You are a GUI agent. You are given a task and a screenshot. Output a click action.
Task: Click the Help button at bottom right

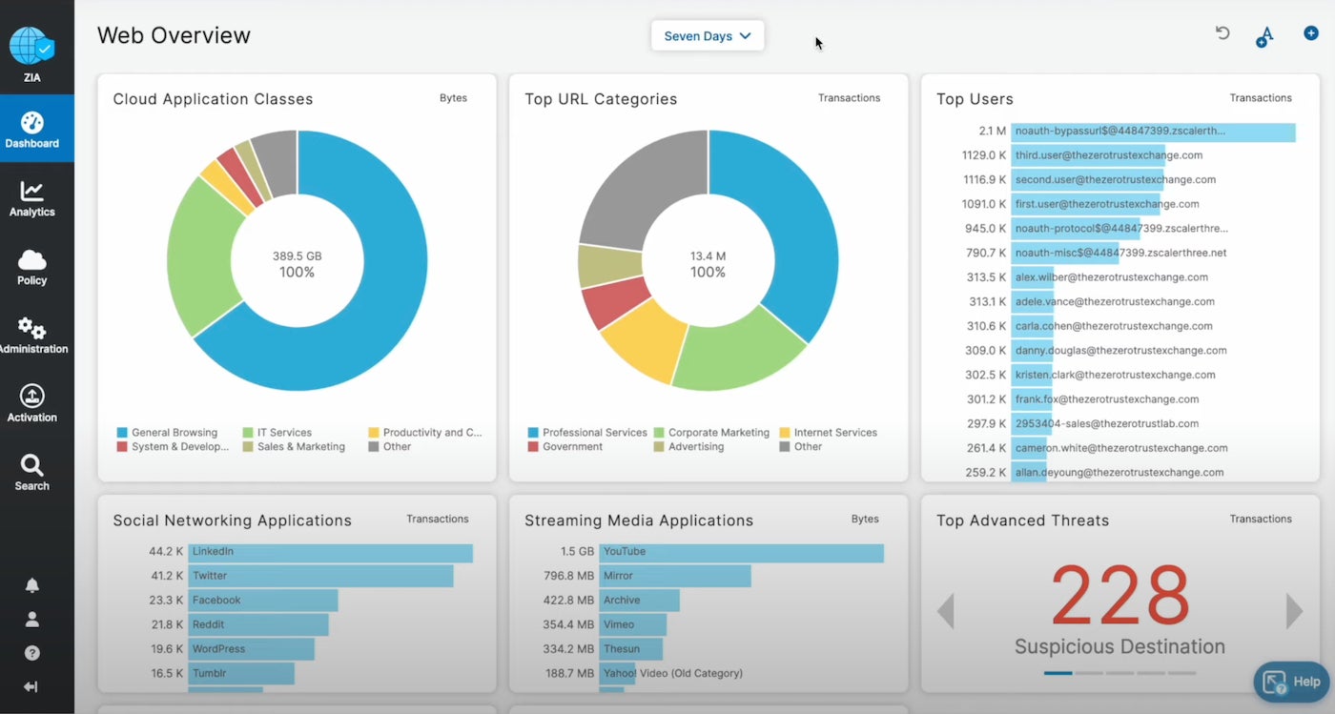point(1291,682)
